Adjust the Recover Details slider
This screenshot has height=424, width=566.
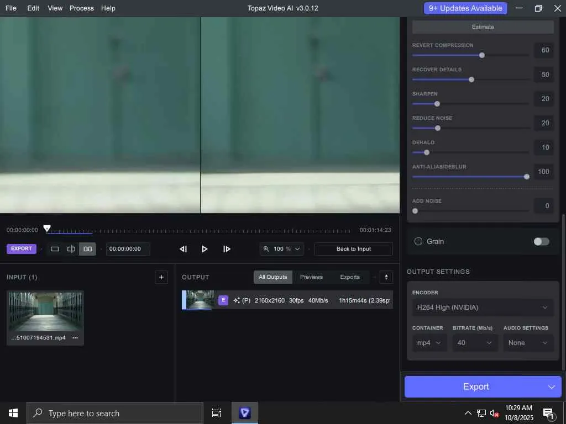[471, 79]
